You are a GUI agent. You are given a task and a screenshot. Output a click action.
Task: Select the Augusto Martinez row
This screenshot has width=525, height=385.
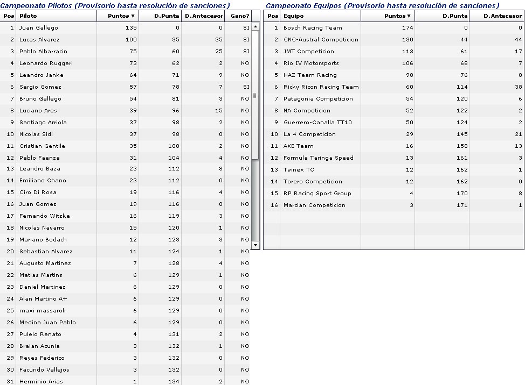[125, 263]
